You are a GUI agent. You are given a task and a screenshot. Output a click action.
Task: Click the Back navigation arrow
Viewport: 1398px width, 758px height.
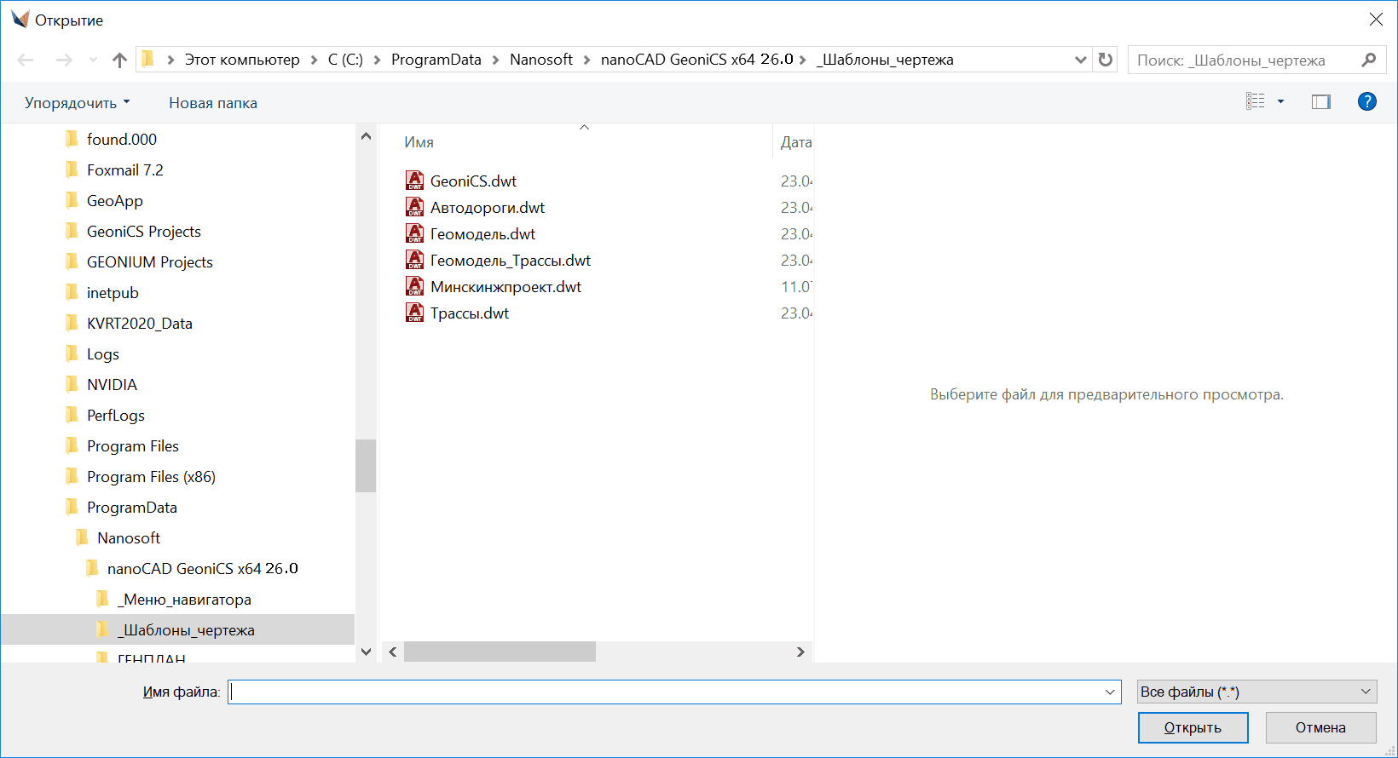26,60
